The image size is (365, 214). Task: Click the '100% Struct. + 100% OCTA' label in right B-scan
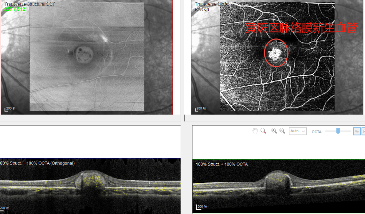222,164
